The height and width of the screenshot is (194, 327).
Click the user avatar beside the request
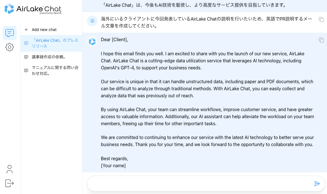click(92, 21)
